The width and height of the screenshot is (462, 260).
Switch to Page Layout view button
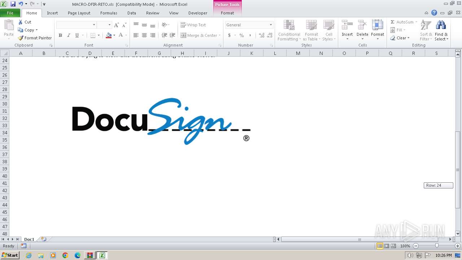pos(387,246)
